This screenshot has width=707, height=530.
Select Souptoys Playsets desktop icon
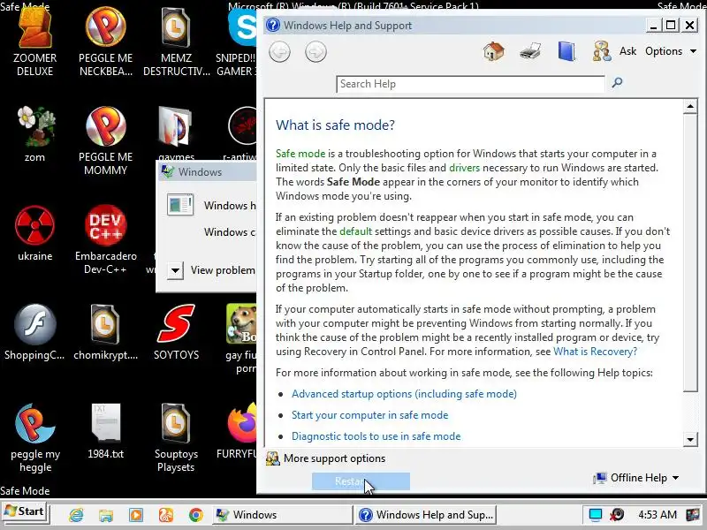pyautogui.click(x=176, y=438)
